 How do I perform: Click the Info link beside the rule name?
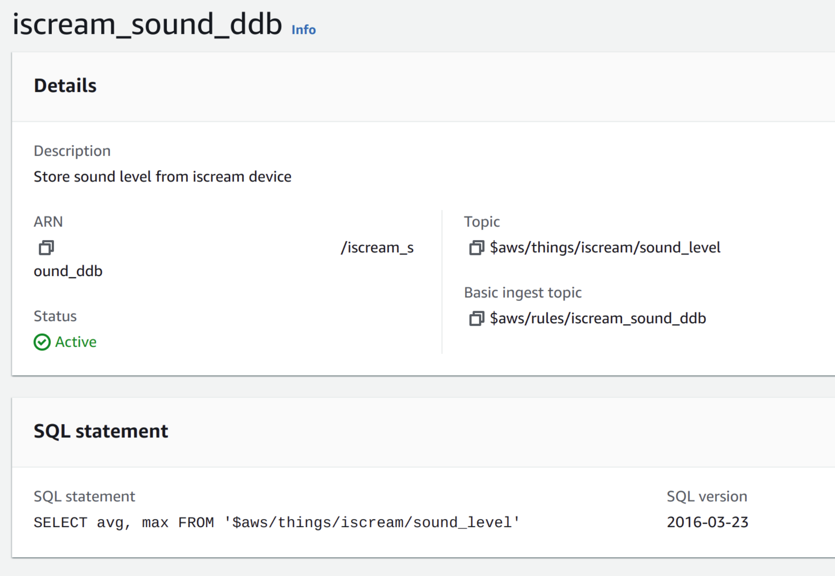pos(303,30)
